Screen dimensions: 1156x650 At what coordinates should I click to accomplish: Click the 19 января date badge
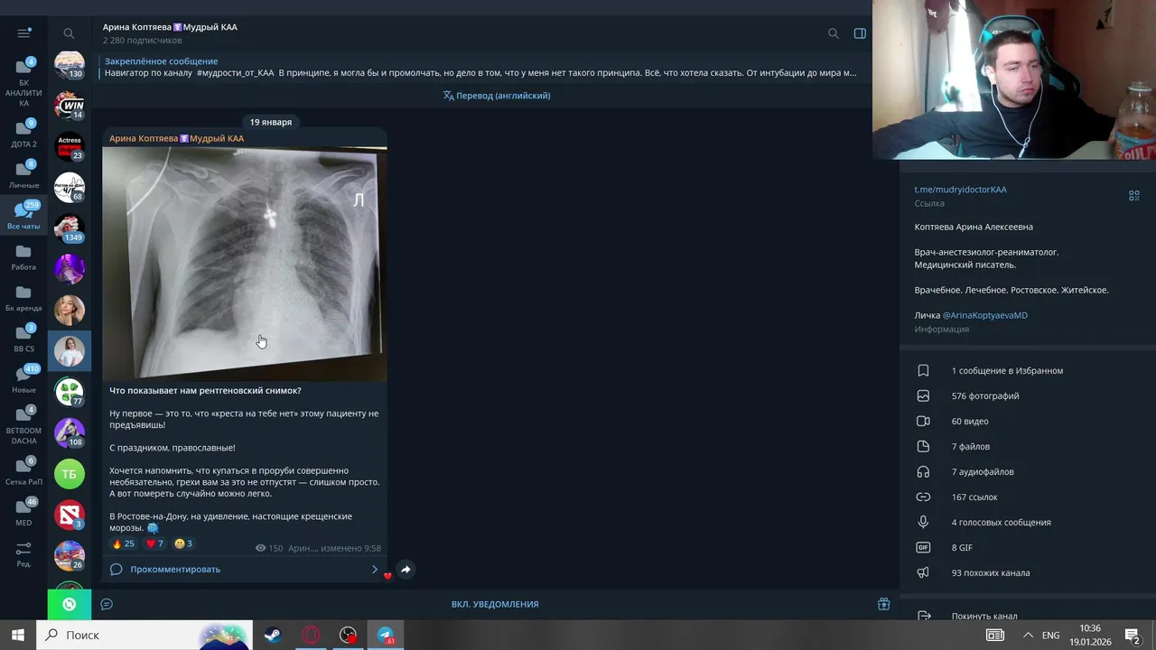(x=271, y=122)
